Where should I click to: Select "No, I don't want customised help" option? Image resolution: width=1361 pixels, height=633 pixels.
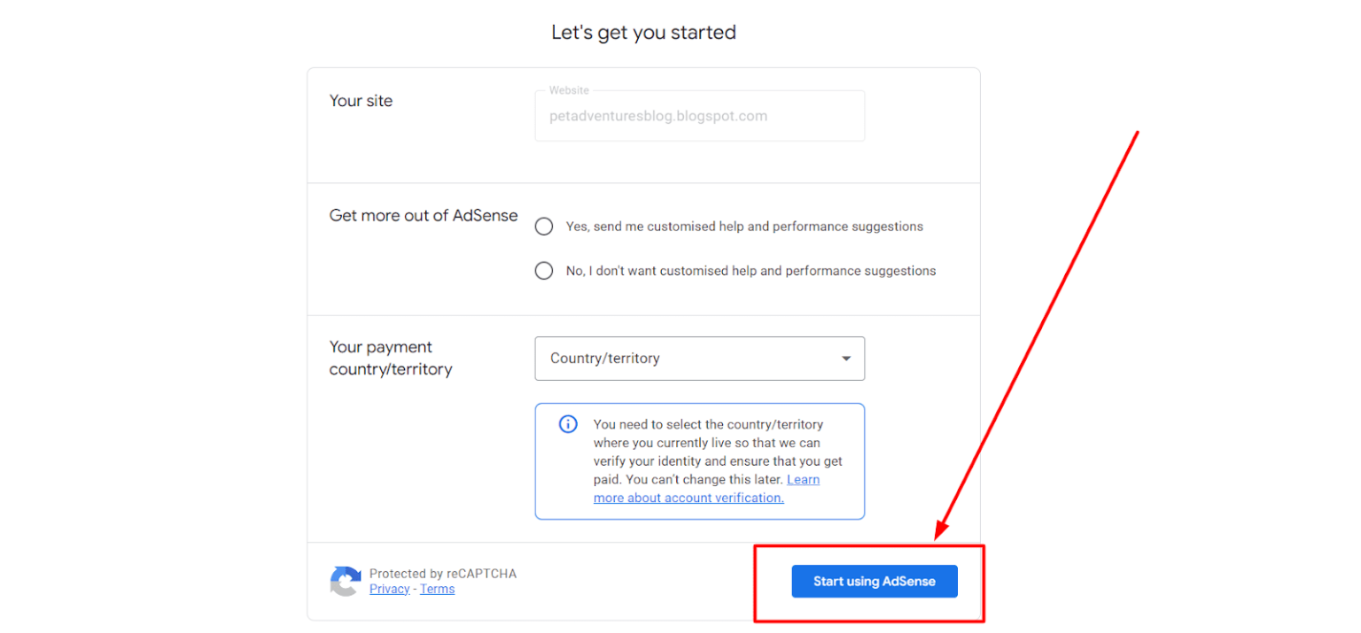tap(543, 270)
